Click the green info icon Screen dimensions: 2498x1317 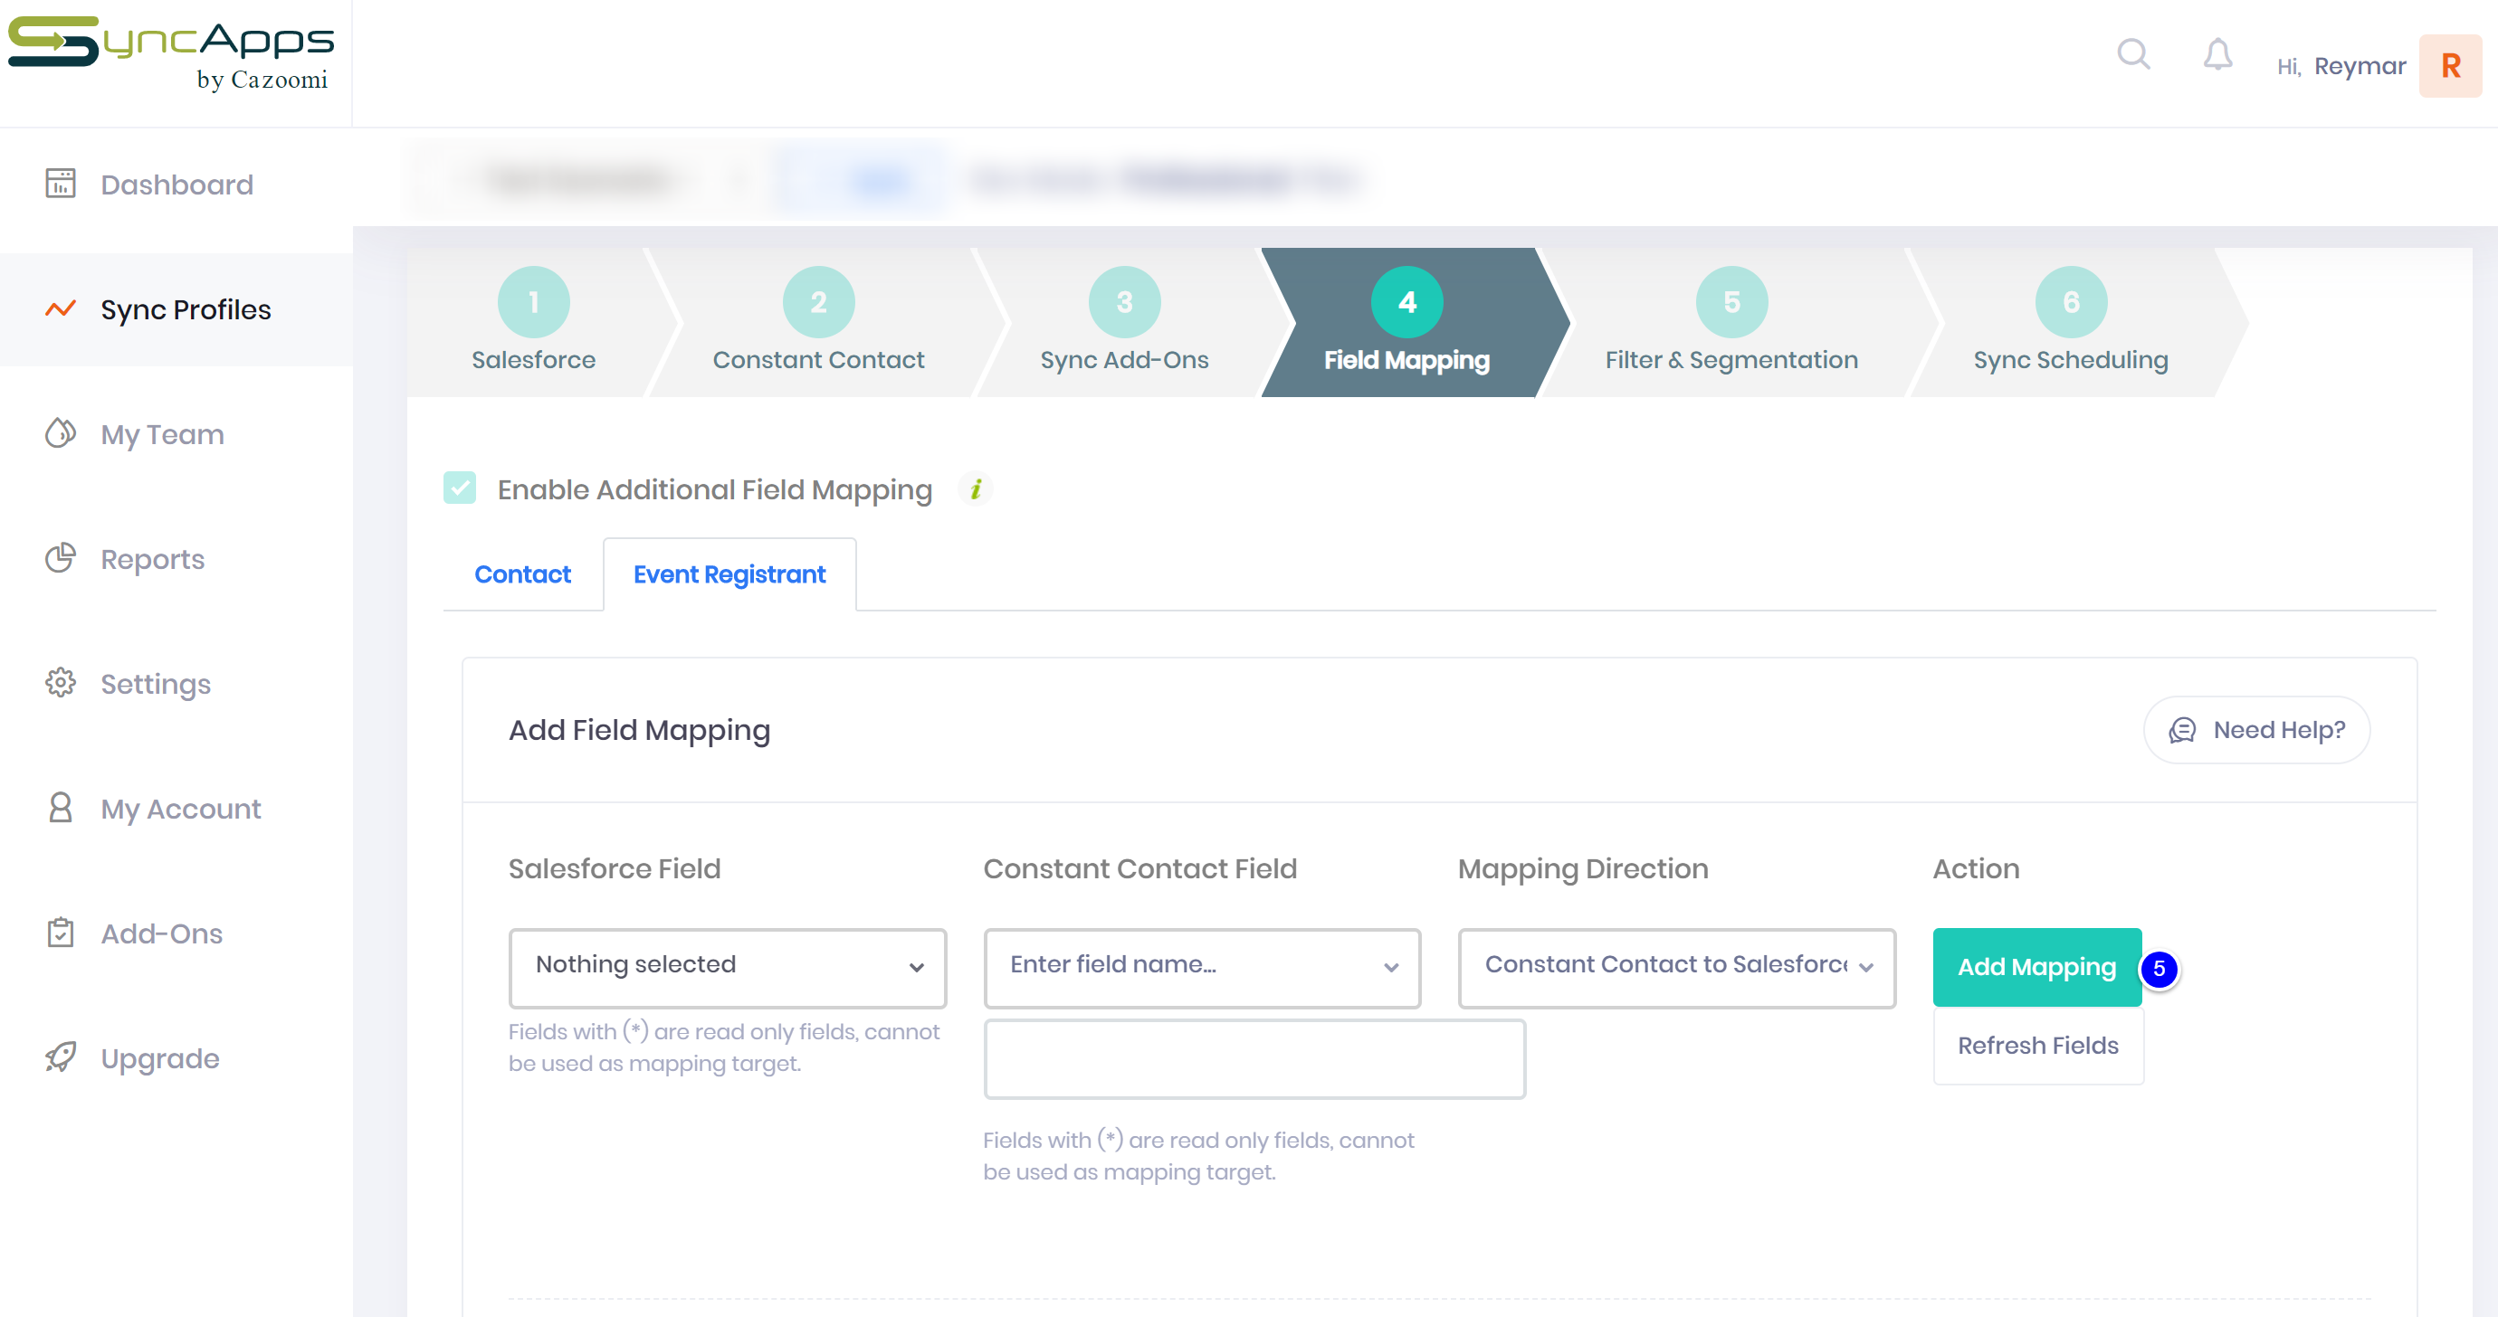pos(976,489)
